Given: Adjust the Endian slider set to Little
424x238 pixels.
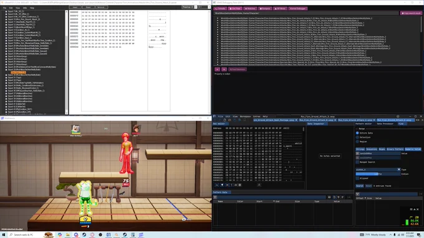Looking at the screenshot, I should click(x=378, y=174).
